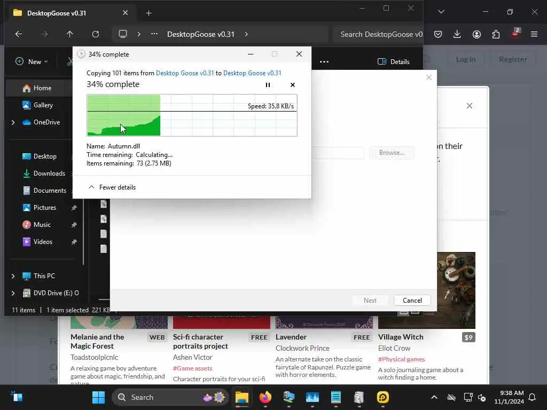Expand the DVD Drive (E:) node
Screen dimensions: 547x410
pyautogui.click(x=13, y=293)
